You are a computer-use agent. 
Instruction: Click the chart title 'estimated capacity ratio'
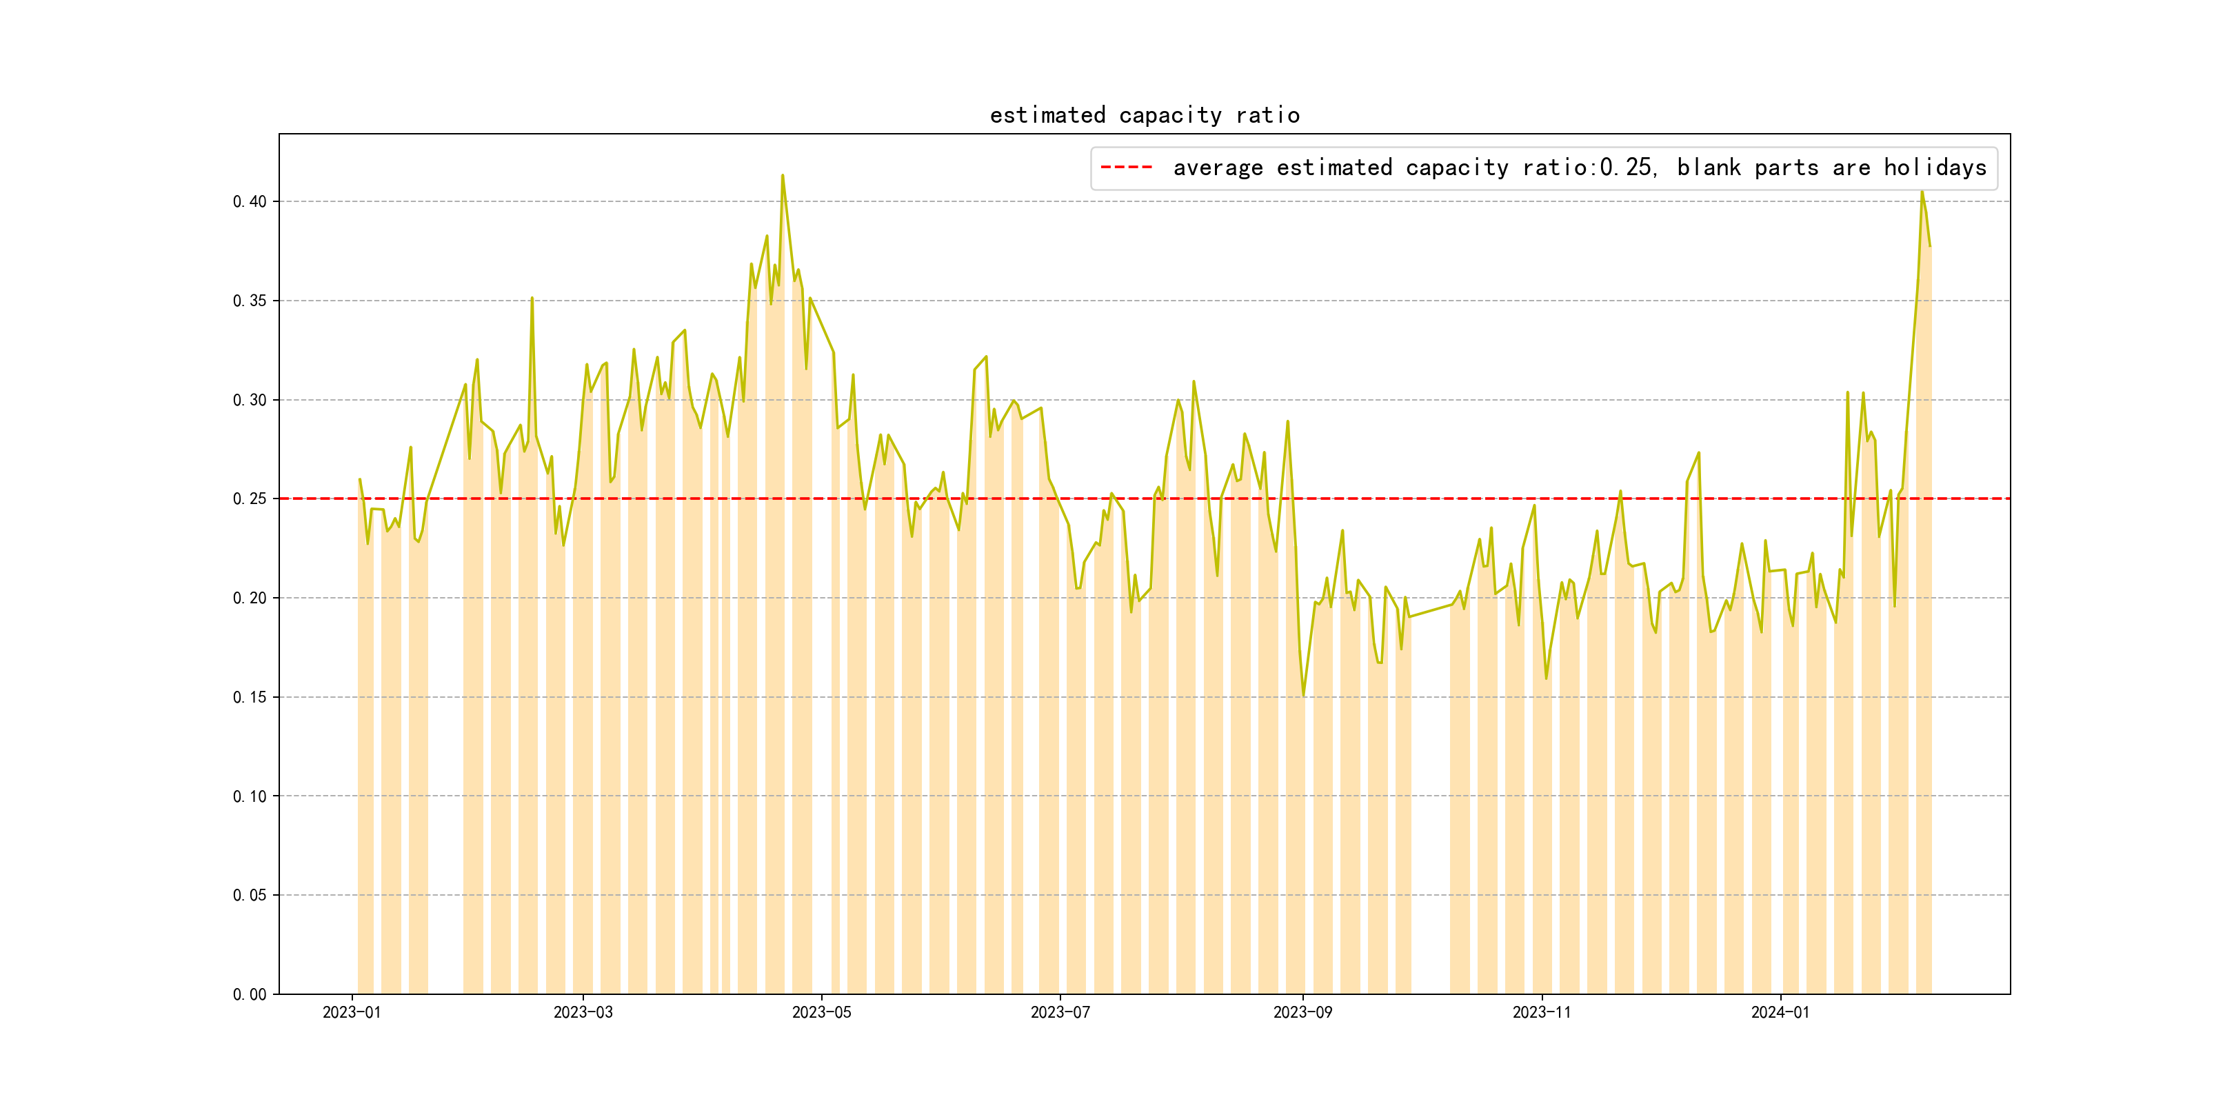[x=1144, y=115]
